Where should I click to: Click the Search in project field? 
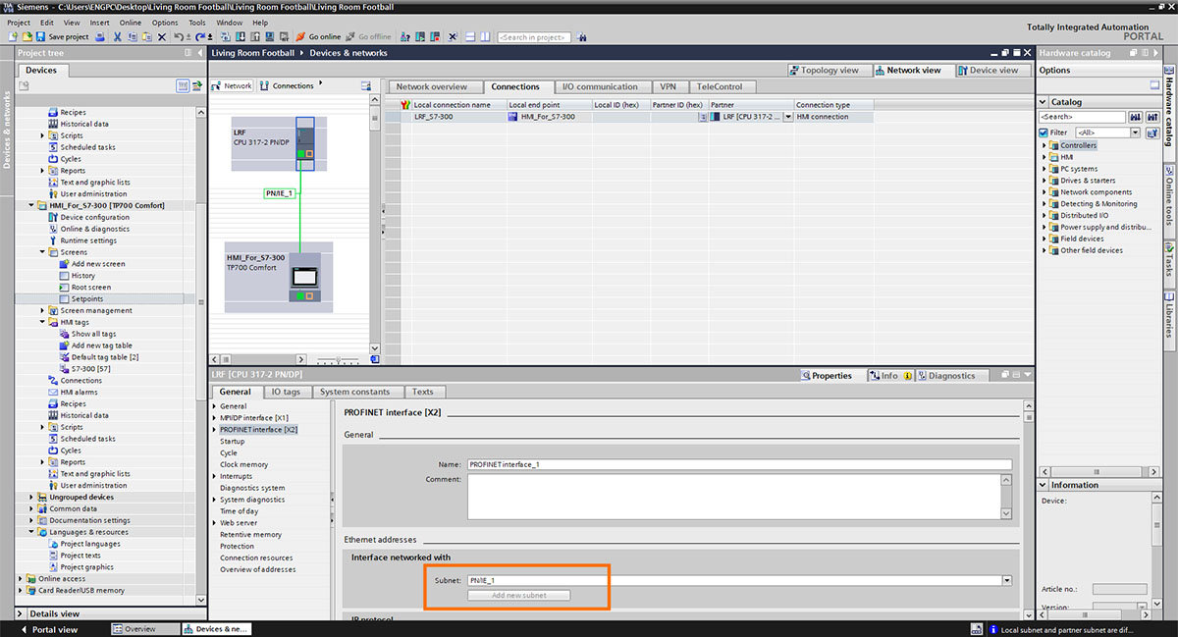point(534,36)
